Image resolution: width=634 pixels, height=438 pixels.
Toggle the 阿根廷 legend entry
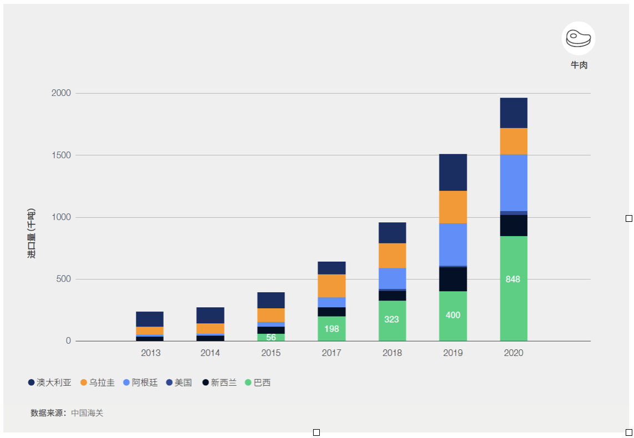click(x=140, y=383)
